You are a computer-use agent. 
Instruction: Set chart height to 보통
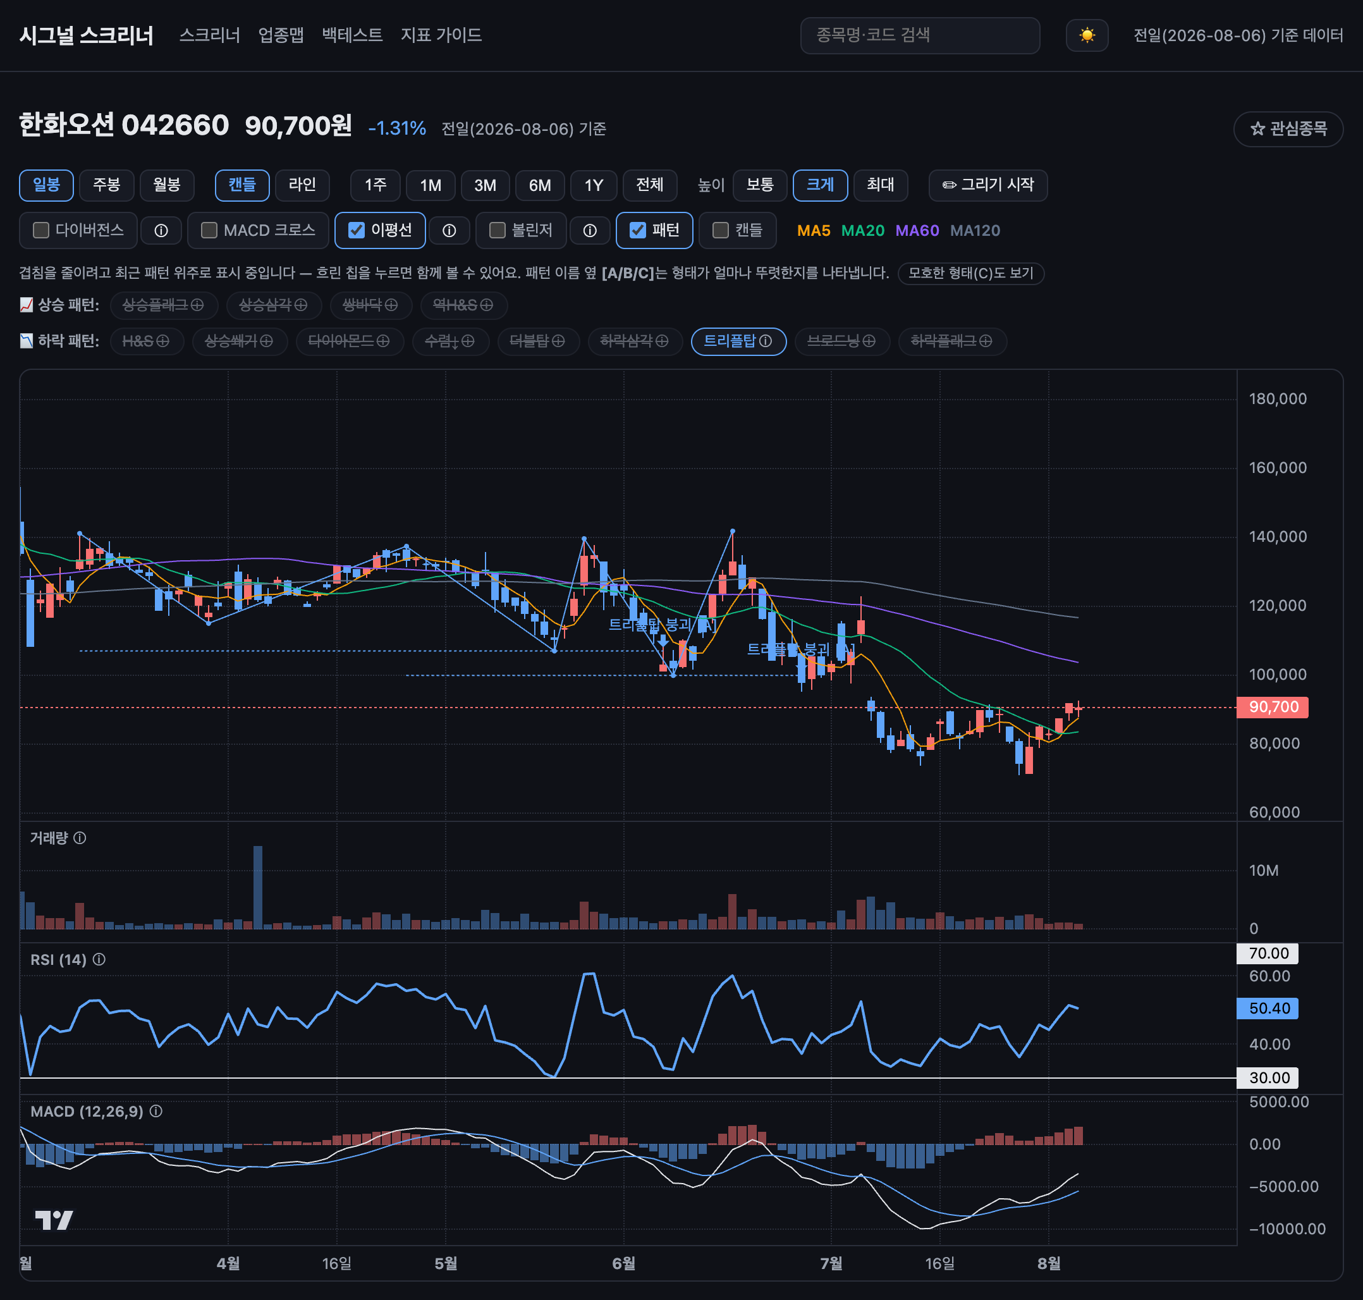(760, 185)
